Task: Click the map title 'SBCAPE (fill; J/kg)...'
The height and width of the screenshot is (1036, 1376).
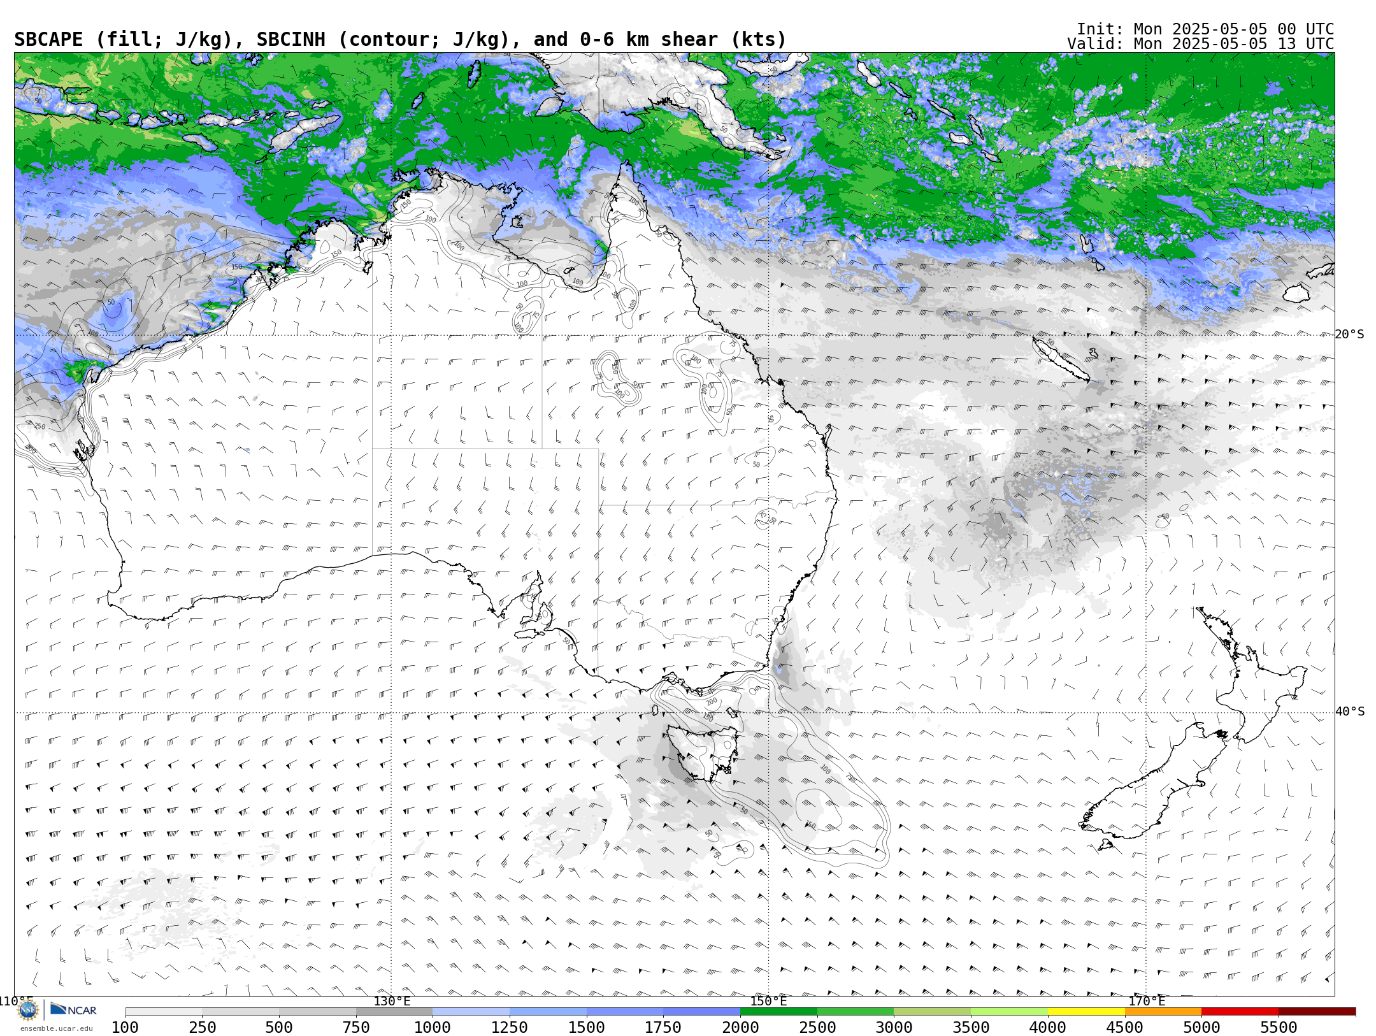Action: (400, 40)
